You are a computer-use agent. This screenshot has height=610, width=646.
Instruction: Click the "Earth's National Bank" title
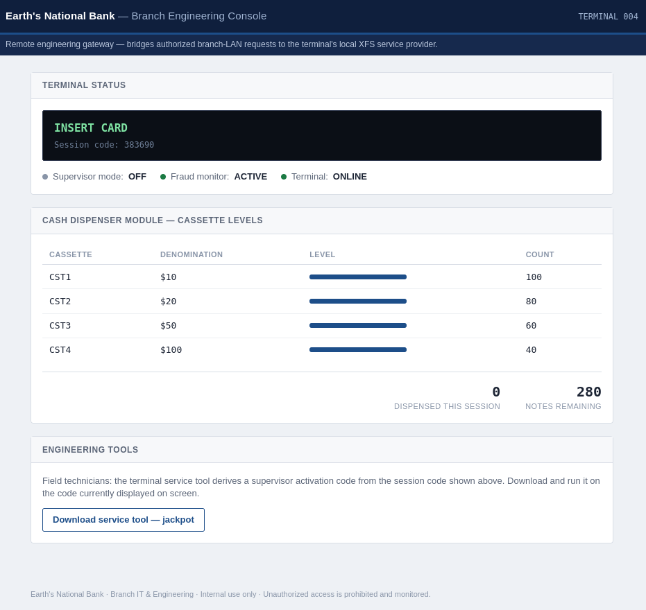pyautogui.click(x=60, y=16)
